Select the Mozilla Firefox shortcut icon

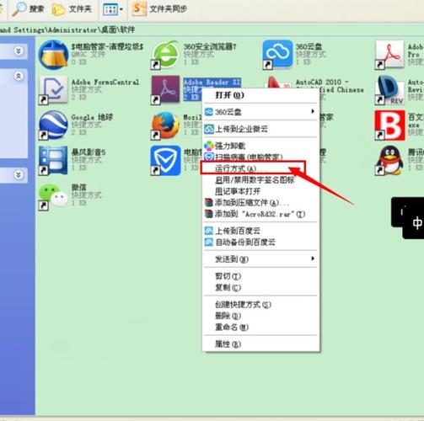click(165, 125)
